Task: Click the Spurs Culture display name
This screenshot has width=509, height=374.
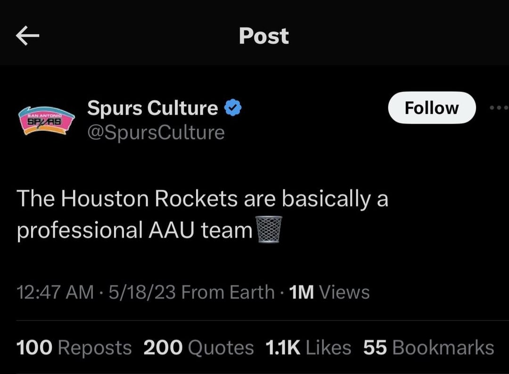Action: (x=152, y=108)
